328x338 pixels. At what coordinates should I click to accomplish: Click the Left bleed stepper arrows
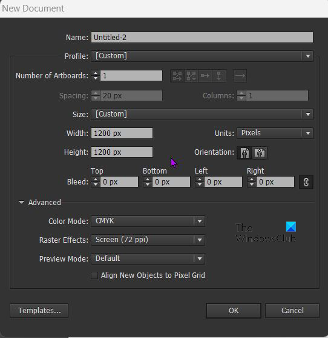coord(200,182)
